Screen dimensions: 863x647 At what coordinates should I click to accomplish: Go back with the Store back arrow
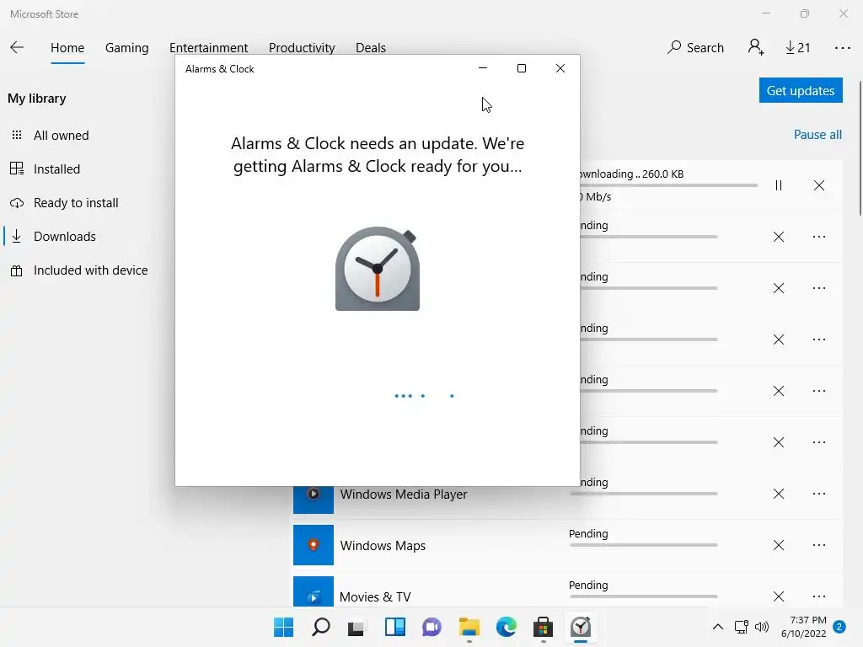tap(17, 47)
